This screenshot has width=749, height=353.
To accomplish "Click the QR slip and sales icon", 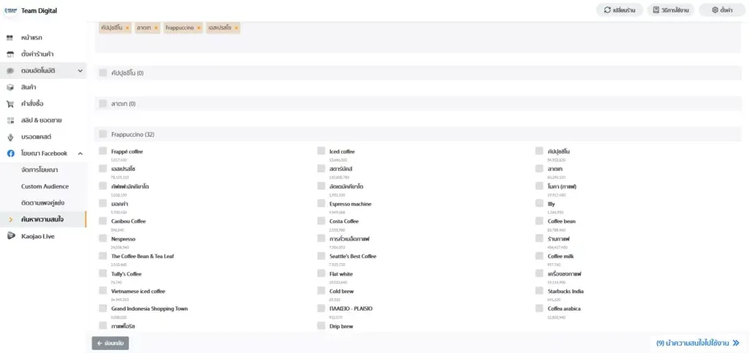I will click(10, 121).
